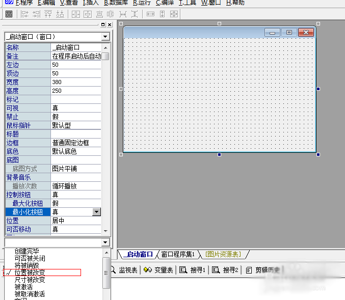Expand the 最小化按钮 value dropdown arrow
This screenshot has width=345, height=300.
coord(96,212)
